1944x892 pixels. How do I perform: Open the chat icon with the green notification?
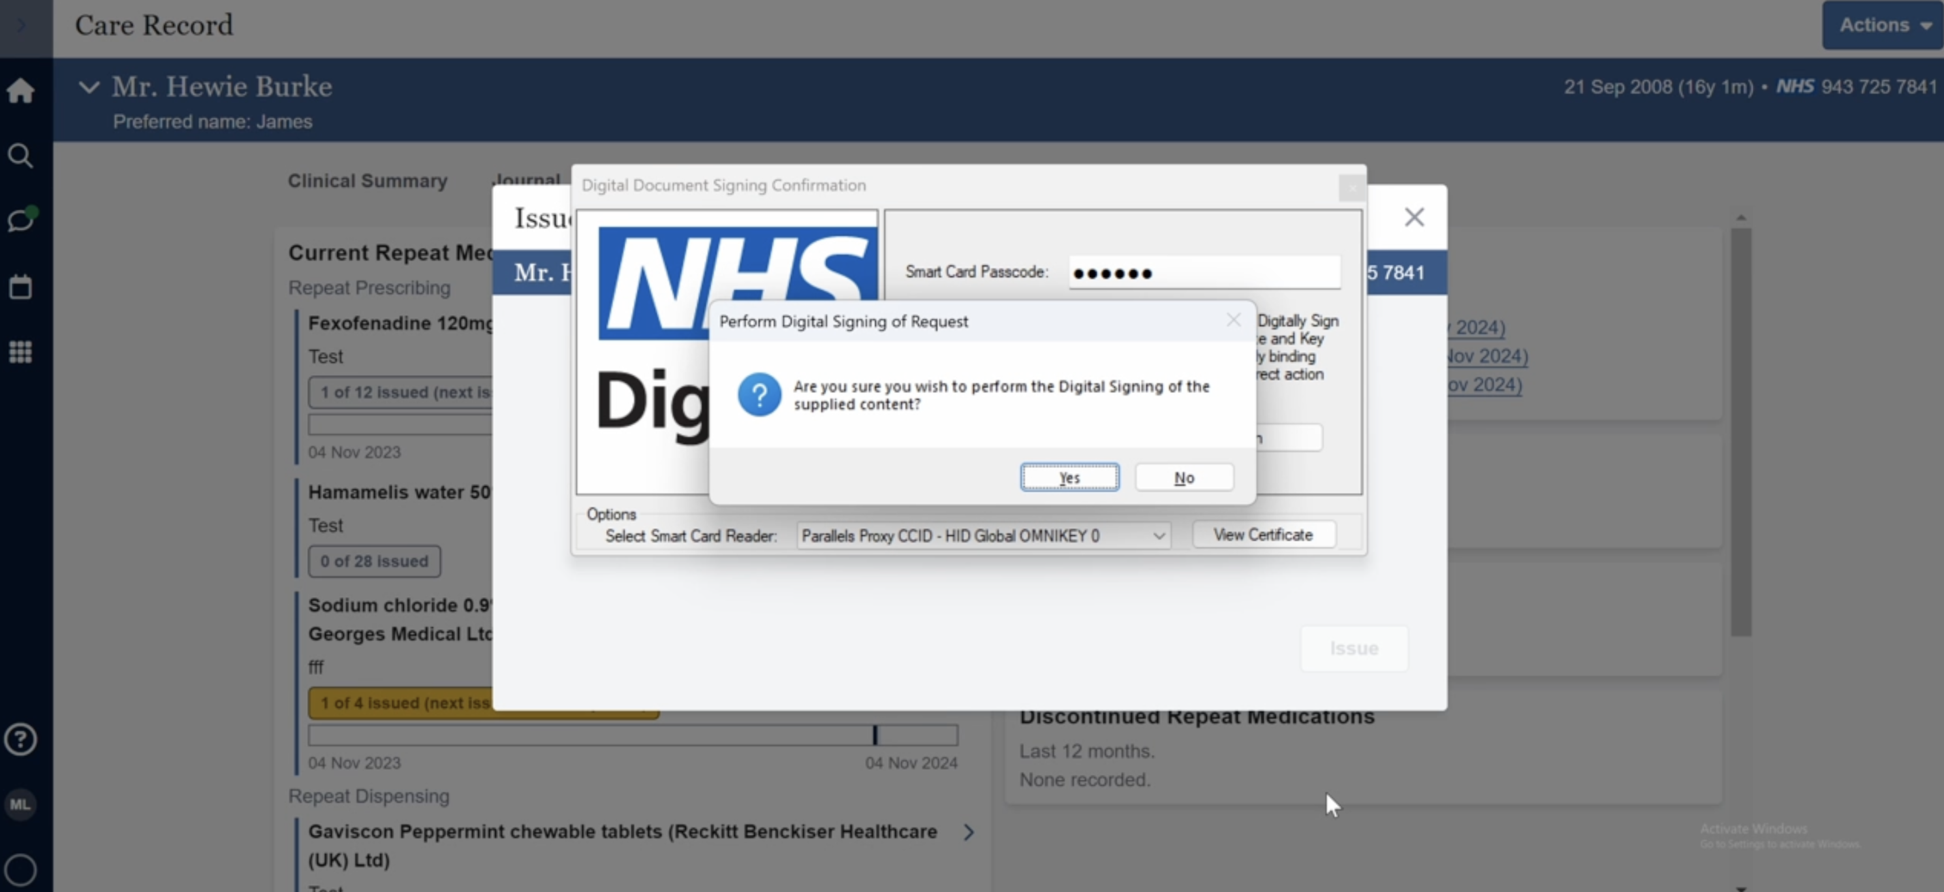[x=21, y=220]
